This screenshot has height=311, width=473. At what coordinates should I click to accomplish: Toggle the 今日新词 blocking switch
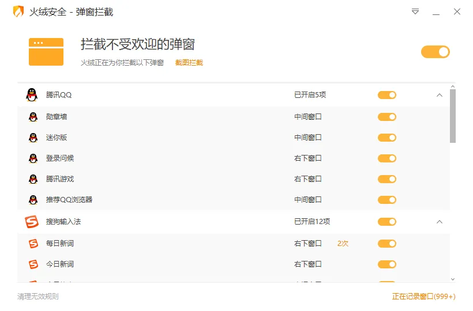[386, 264]
